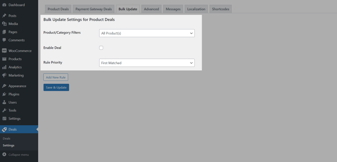Screen dimensions: 337x162
Task: Click the Posts pushpin icon
Action: (4, 16)
